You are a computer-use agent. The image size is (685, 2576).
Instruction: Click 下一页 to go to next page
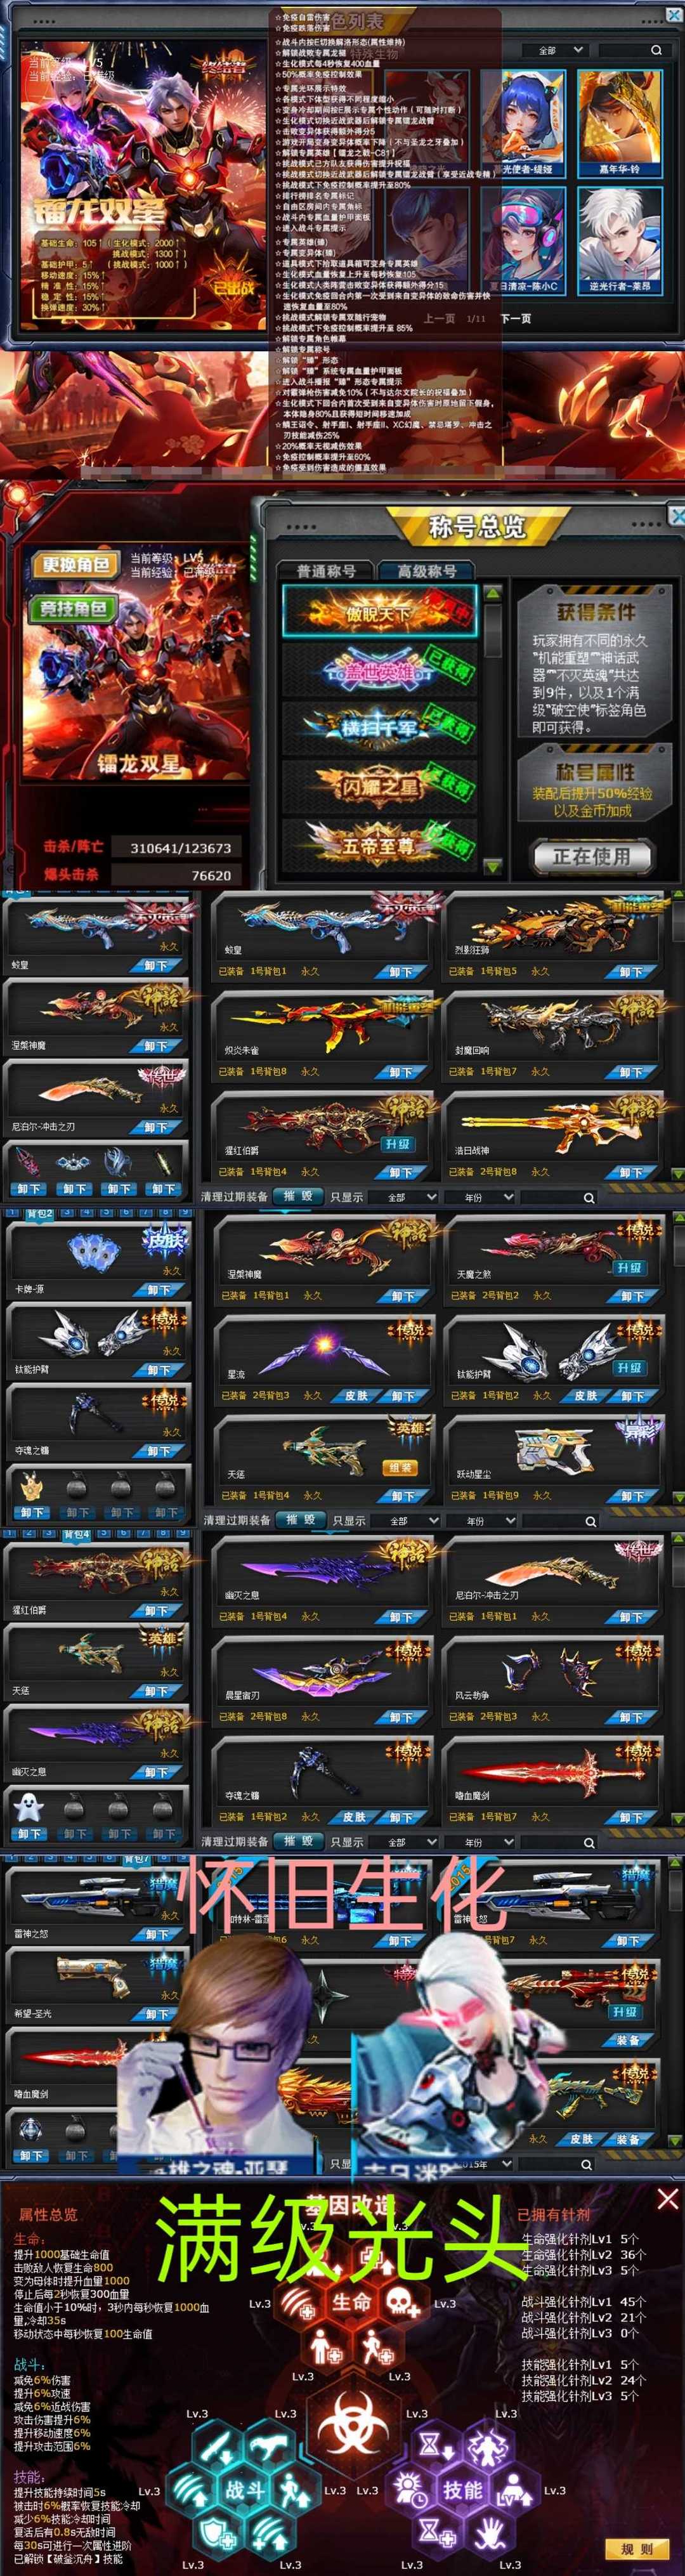515,318
